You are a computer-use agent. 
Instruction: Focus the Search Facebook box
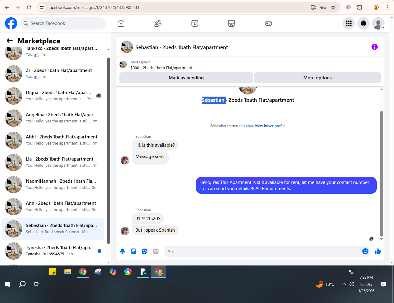pyautogui.click(x=63, y=23)
